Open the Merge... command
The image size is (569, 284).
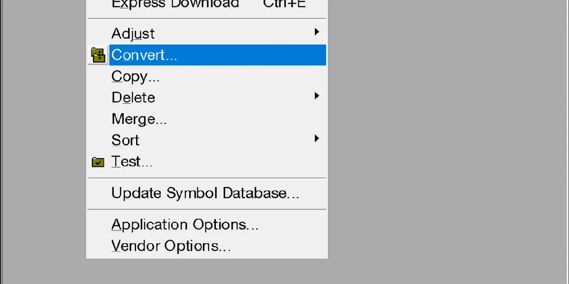139,119
